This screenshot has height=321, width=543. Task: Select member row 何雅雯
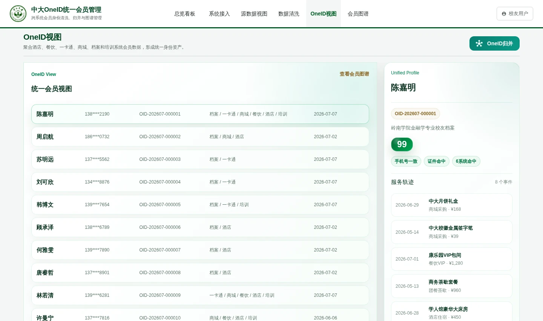200,250
